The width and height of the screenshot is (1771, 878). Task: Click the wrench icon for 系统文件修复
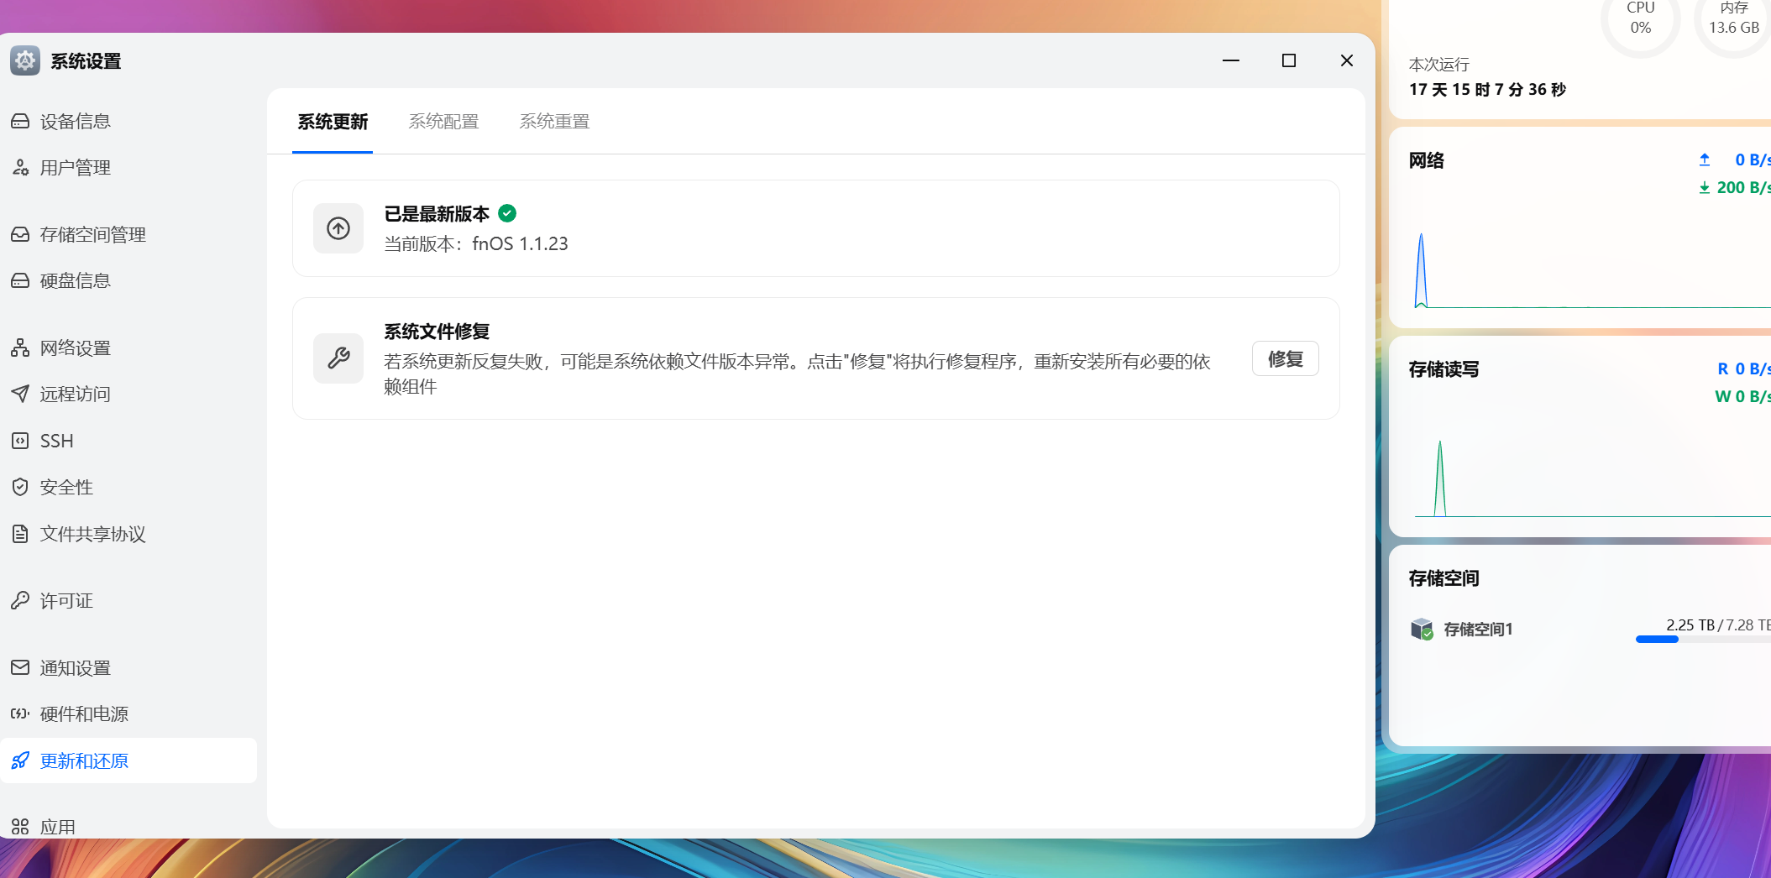(338, 358)
